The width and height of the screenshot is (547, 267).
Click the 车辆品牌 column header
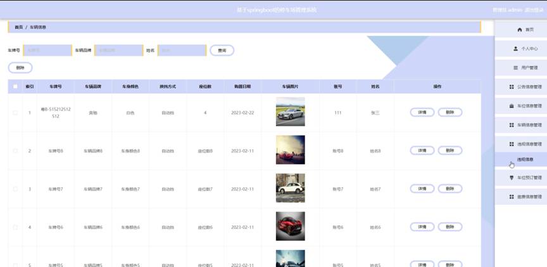click(93, 87)
